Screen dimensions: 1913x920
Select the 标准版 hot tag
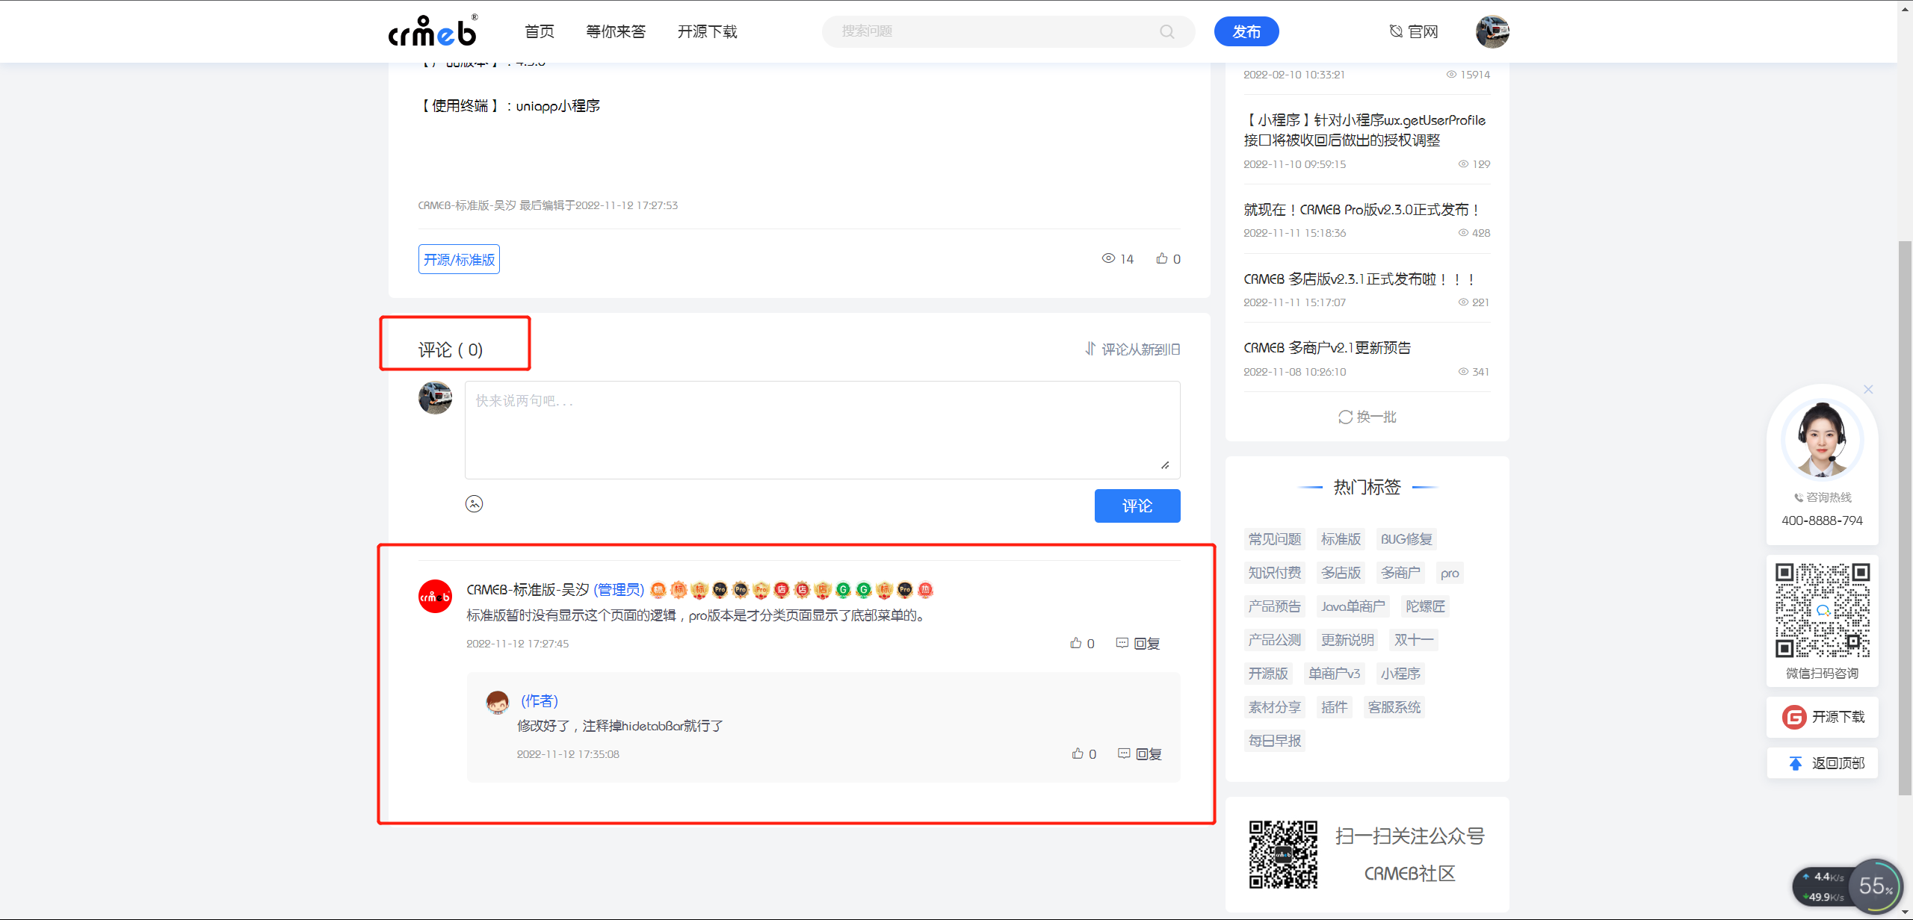(1341, 539)
